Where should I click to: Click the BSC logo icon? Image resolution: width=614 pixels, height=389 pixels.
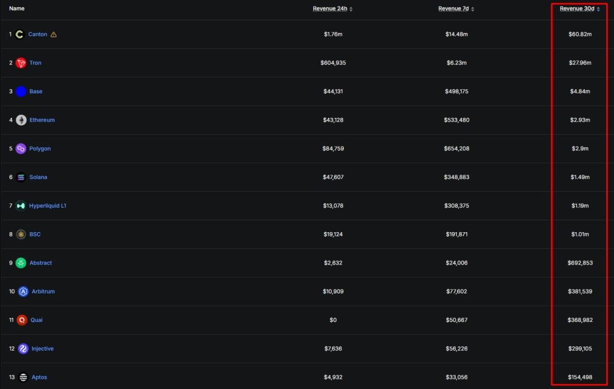tap(21, 234)
